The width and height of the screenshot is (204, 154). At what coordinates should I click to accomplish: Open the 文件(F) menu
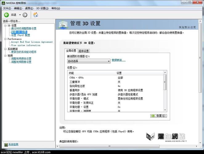pos(7,8)
